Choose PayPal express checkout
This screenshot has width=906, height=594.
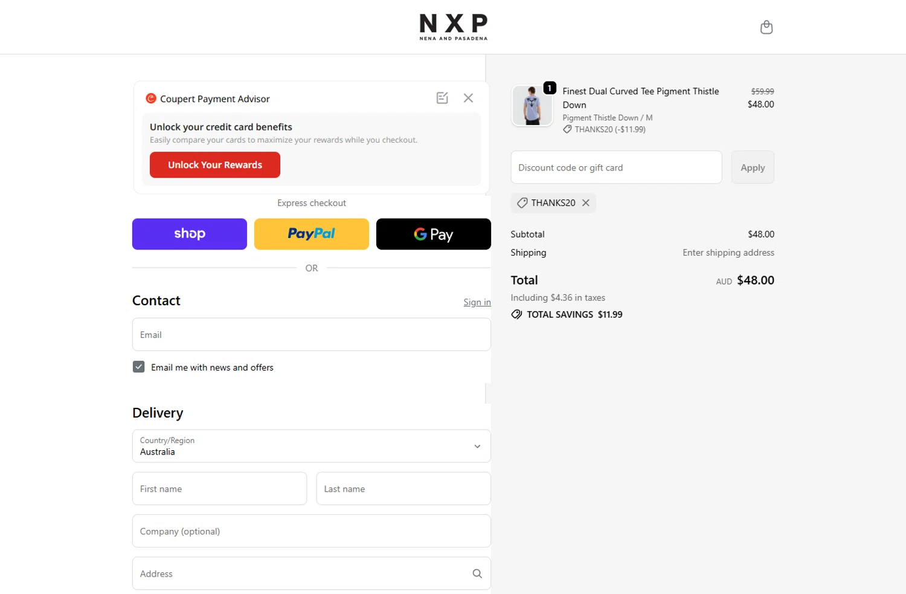[x=312, y=234]
